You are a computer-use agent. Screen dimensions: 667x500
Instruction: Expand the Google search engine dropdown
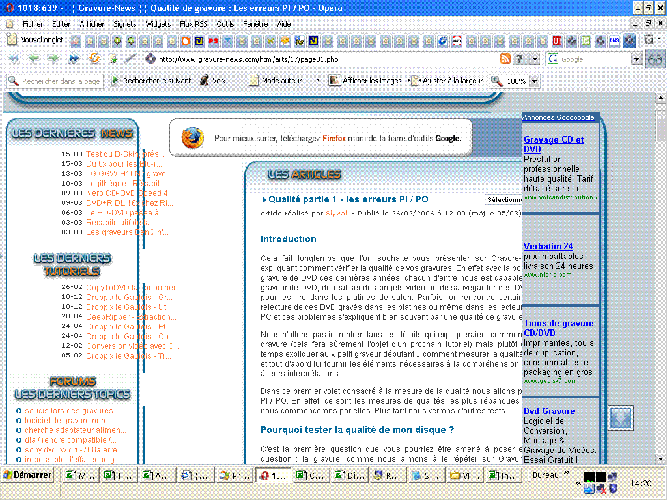(x=636, y=59)
